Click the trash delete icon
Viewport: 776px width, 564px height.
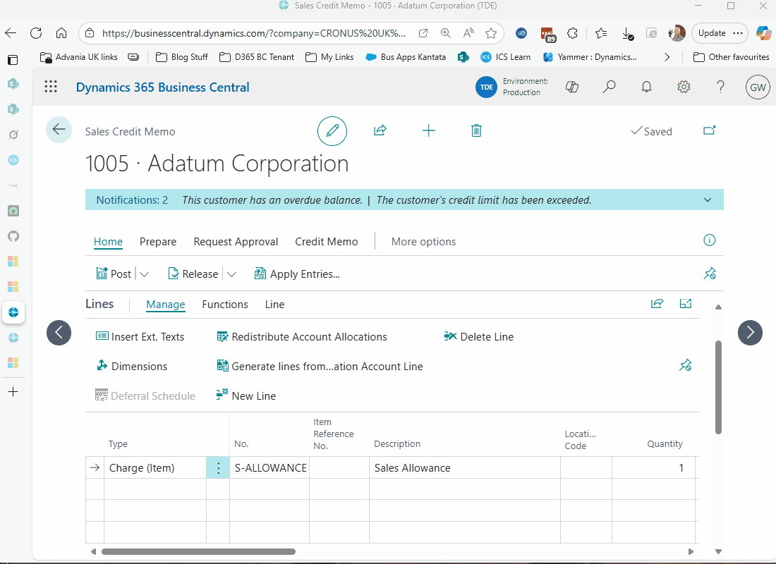point(476,130)
